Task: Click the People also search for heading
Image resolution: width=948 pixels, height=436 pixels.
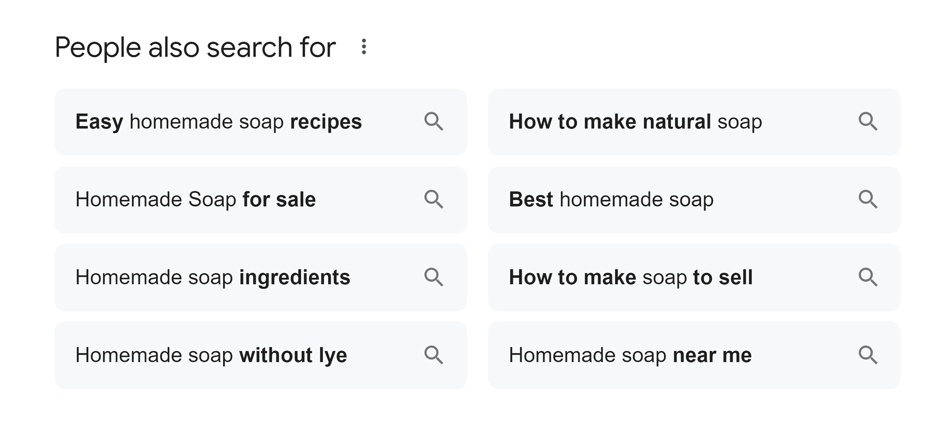Action: (195, 47)
